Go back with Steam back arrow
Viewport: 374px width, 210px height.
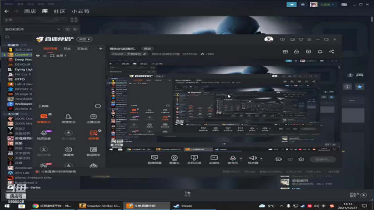pyautogui.click(x=7, y=11)
